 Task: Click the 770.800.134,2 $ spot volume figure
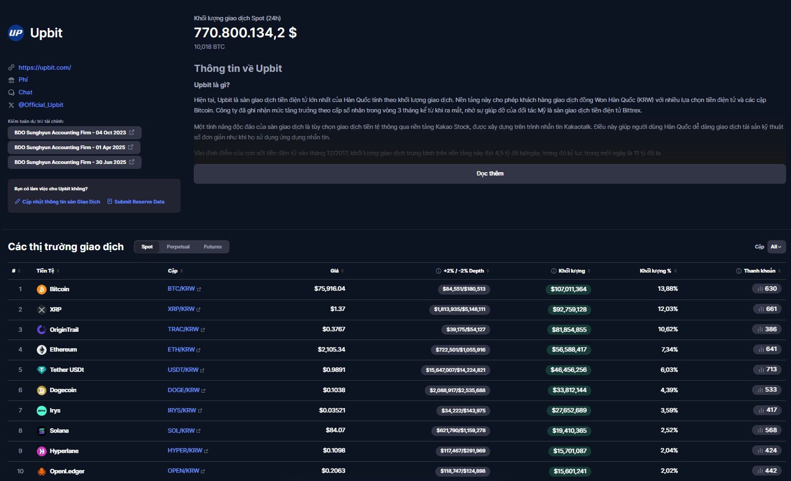click(245, 33)
